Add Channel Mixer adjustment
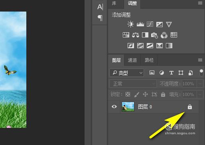The height and width of the screenshot is (145, 205). coord(164,35)
